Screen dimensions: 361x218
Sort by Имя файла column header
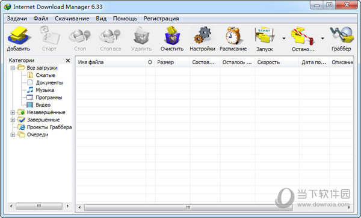[x=111, y=62]
